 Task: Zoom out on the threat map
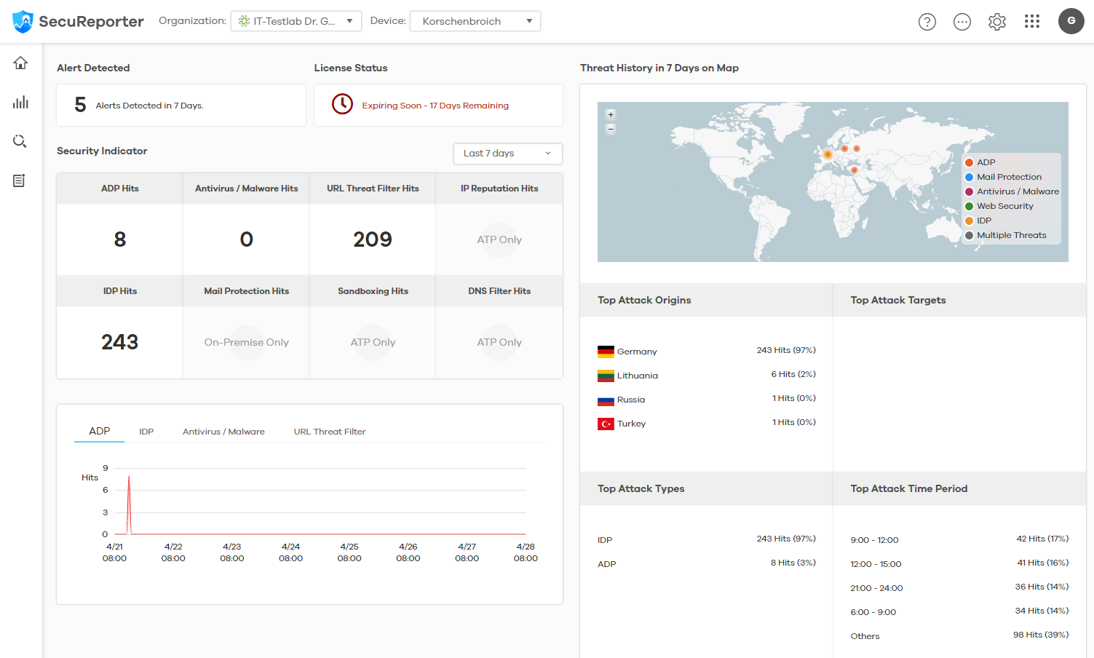click(611, 129)
